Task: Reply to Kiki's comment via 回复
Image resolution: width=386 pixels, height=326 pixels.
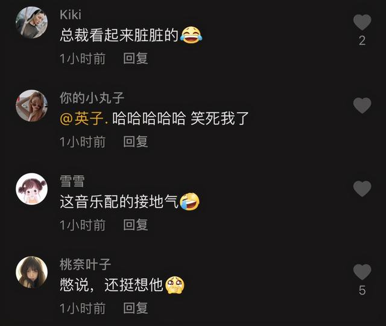Action: tap(136, 59)
